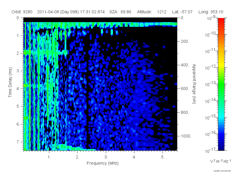Click the '2.' tick on the time delay axis
This screenshot has height=177, width=236.
18,53
